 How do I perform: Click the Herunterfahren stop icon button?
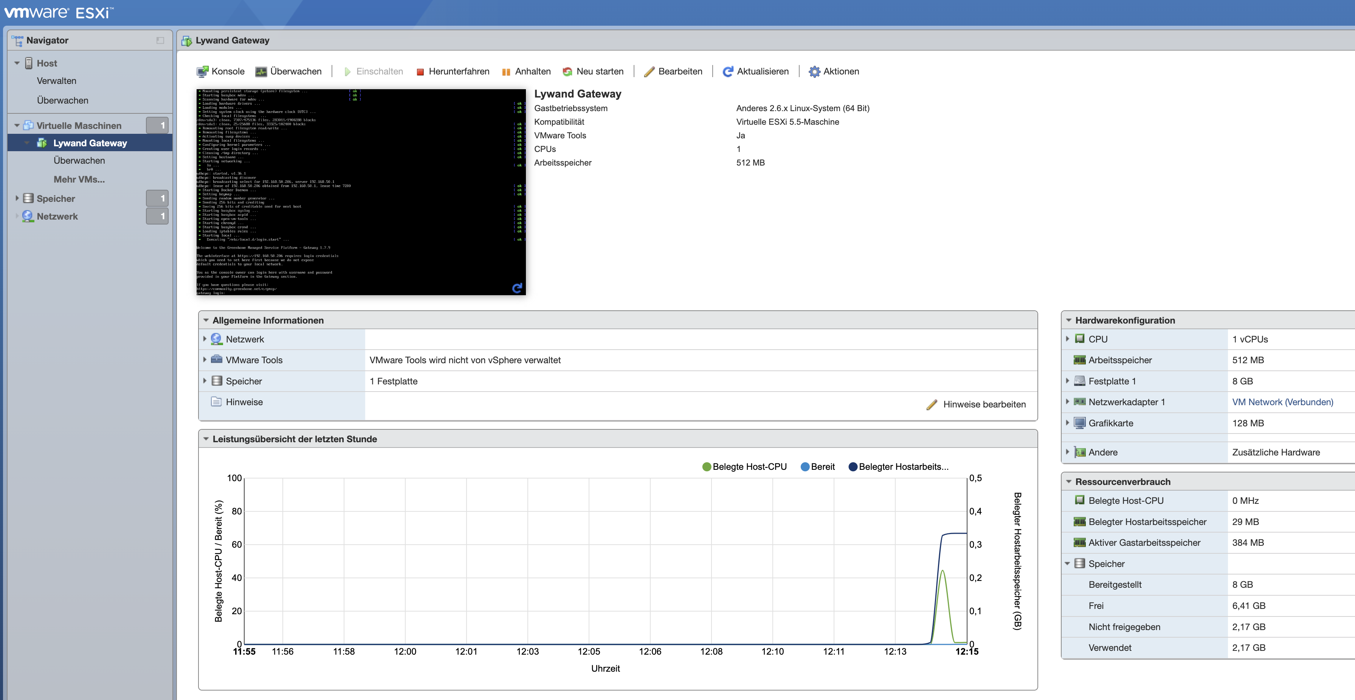coord(420,72)
